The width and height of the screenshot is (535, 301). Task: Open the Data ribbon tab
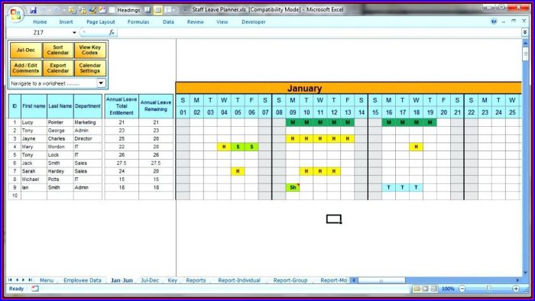[x=168, y=22]
